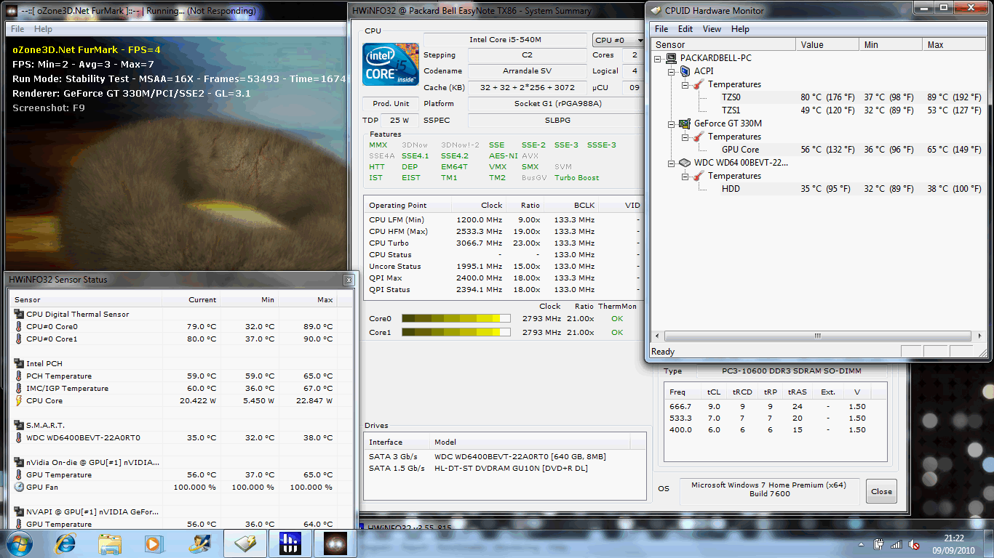This screenshot has height=558, width=994.
Task: Collapse Temperatures under WDC hard drive
Action: pyautogui.click(x=685, y=176)
